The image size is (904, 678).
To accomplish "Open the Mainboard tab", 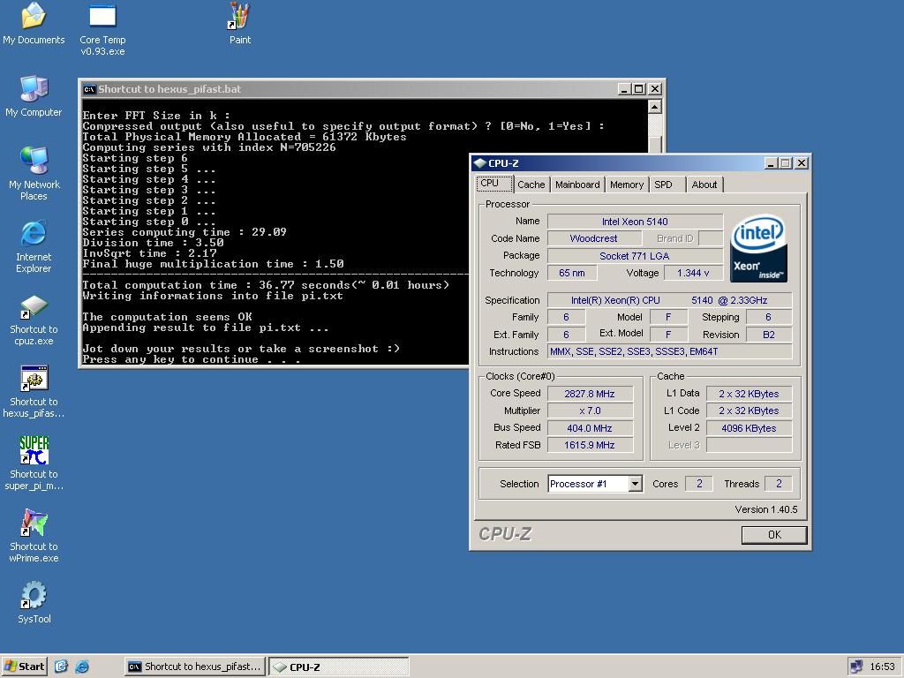I will tap(577, 185).
